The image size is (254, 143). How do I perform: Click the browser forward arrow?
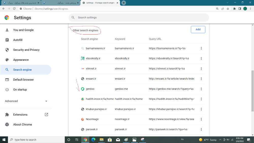(x=9, y=9)
